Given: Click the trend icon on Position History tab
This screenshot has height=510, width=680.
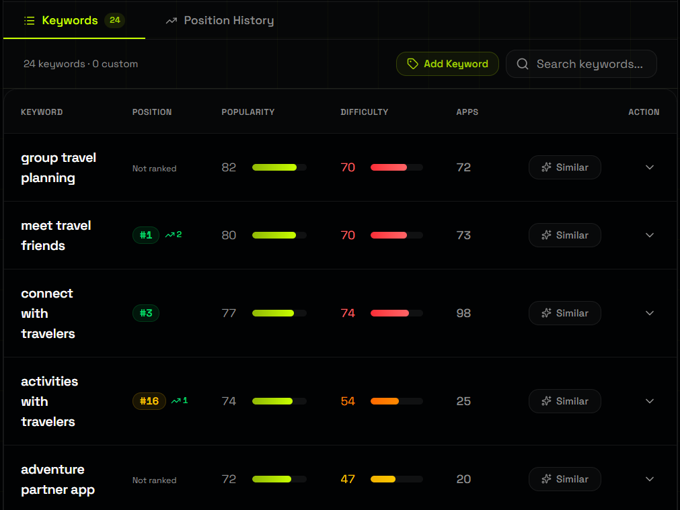Looking at the screenshot, I should click(x=172, y=21).
